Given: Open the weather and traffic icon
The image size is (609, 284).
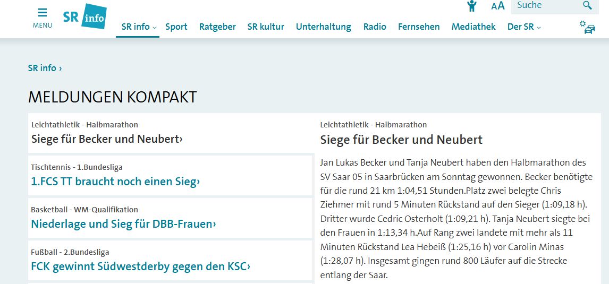Looking at the screenshot, I should 587,27.
